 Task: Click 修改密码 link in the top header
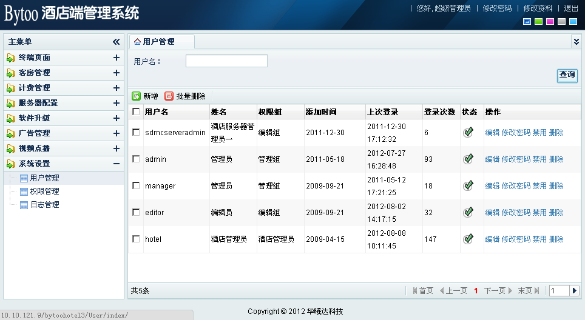click(497, 8)
